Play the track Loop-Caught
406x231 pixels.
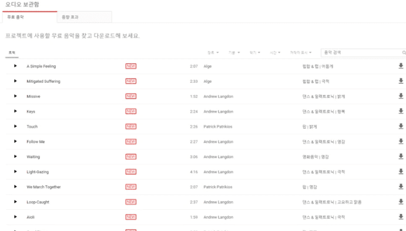15,202
